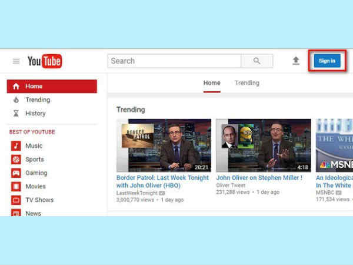Click the Sign in button
Image resolution: width=353 pixels, height=265 pixels.
coord(327,61)
